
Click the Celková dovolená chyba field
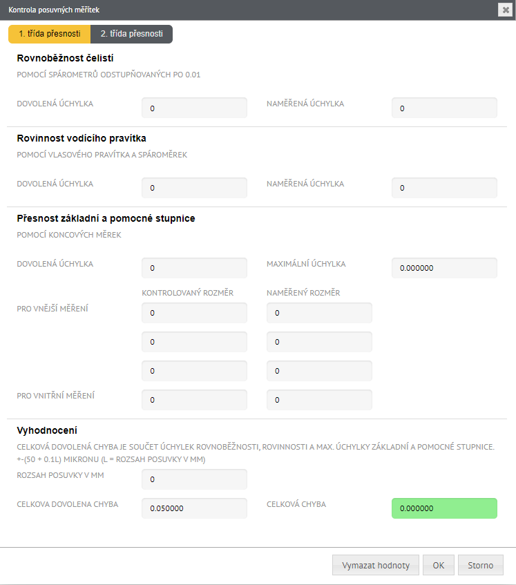tap(194, 508)
